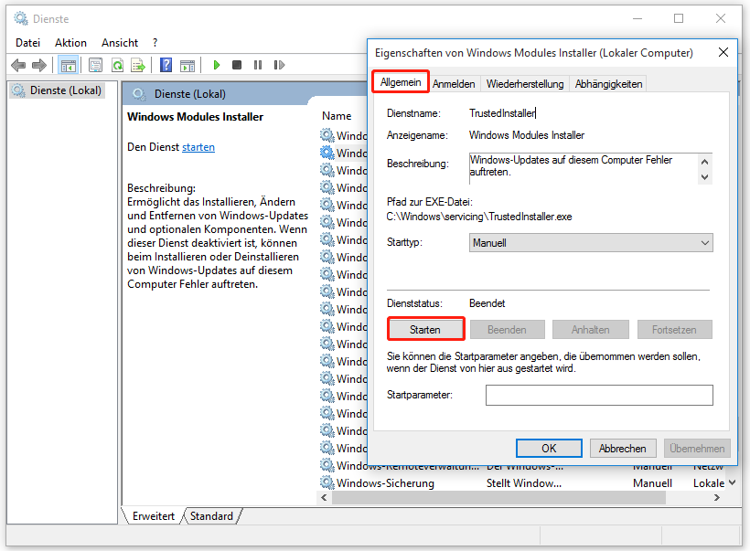The width and height of the screenshot is (750, 551).
Task: Click the Export list toolbar icon
Action: tap(138, 65)
